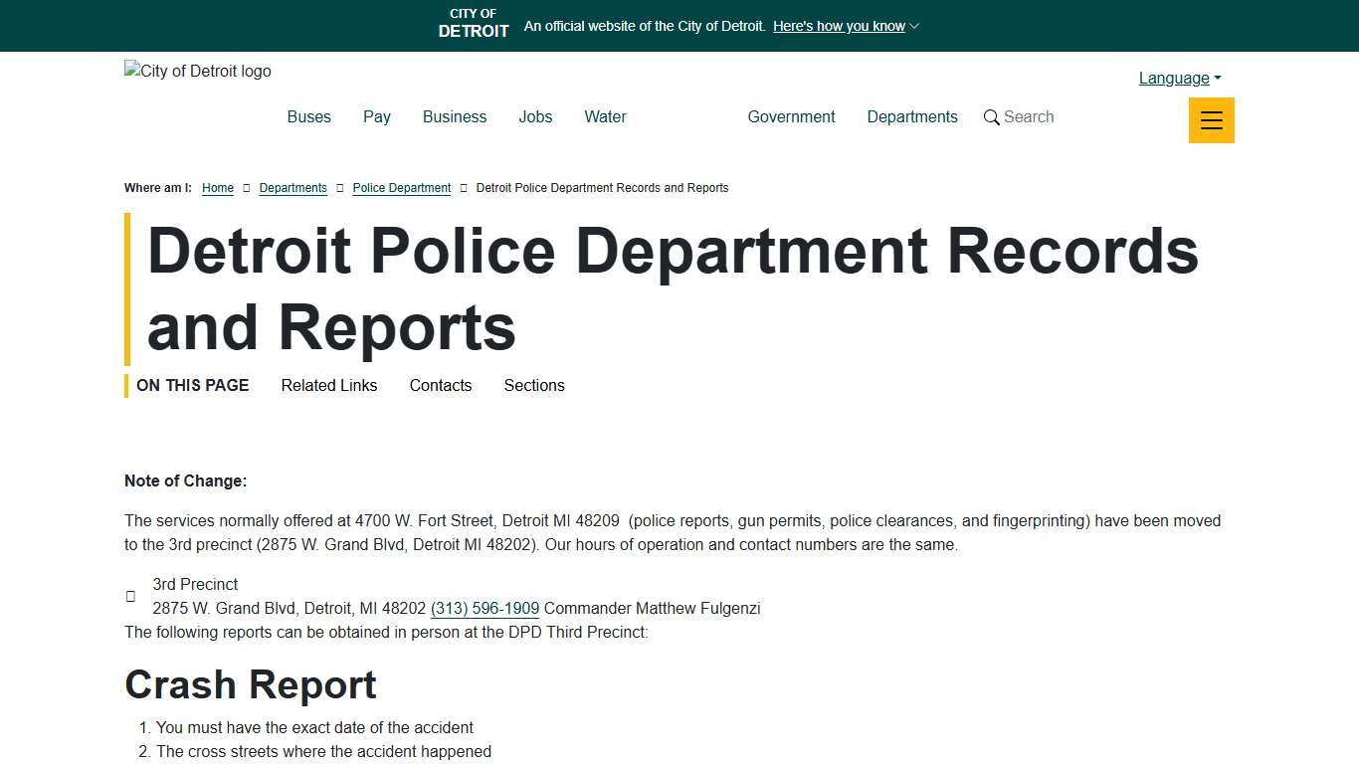Click the City of Detroit logo
Image resolution: width=1359 pixels, height=764 pixels.
[x=197, y=71]
